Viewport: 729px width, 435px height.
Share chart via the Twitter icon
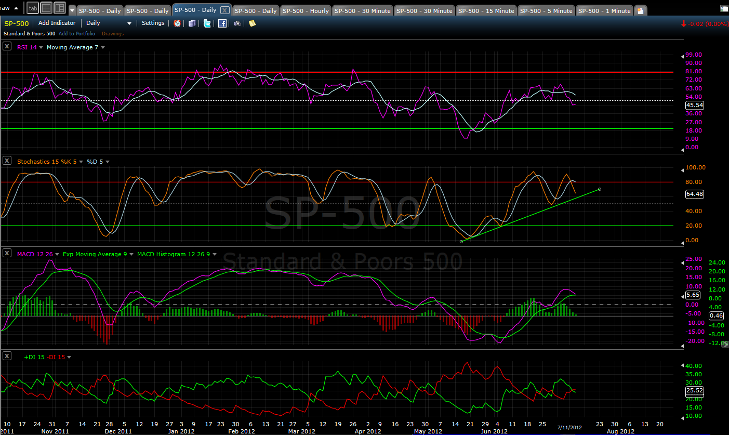point(207,23)
